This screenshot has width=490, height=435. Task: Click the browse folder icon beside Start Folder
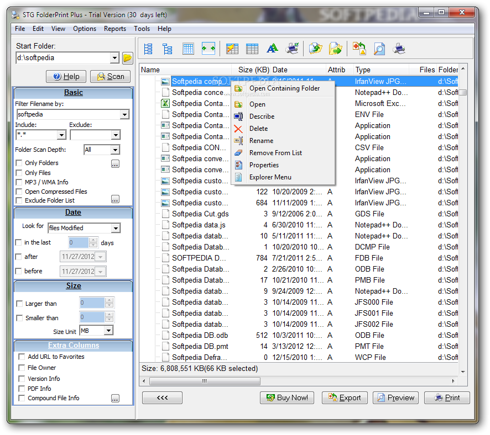pyautogui.click(x=128, y=58)
